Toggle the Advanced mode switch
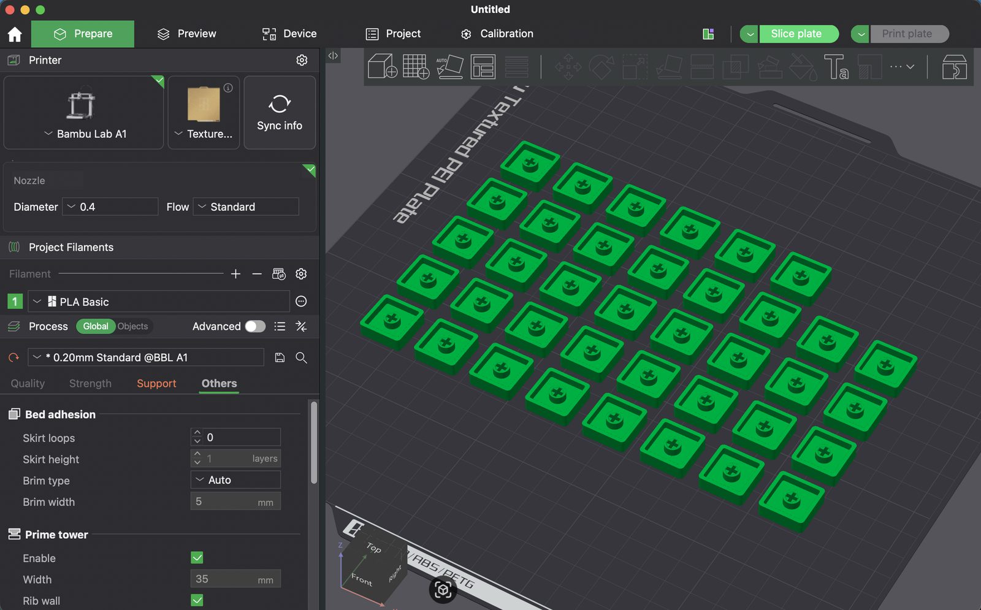 (x=255, y=326)
